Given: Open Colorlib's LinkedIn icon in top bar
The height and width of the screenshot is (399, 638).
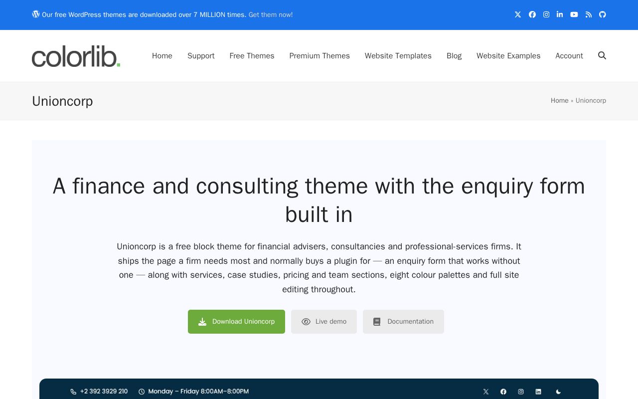Looking at the screenshot, I should [560, 14].
